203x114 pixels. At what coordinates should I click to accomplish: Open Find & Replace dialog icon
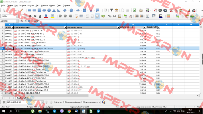tap(103, 102)
